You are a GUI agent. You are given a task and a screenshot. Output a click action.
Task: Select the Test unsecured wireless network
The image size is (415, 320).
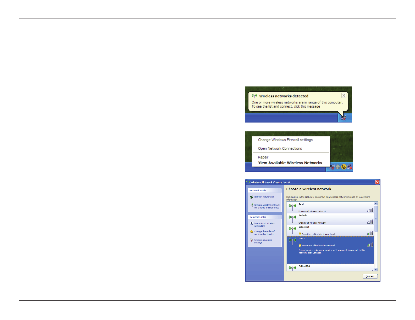(330, 207)
